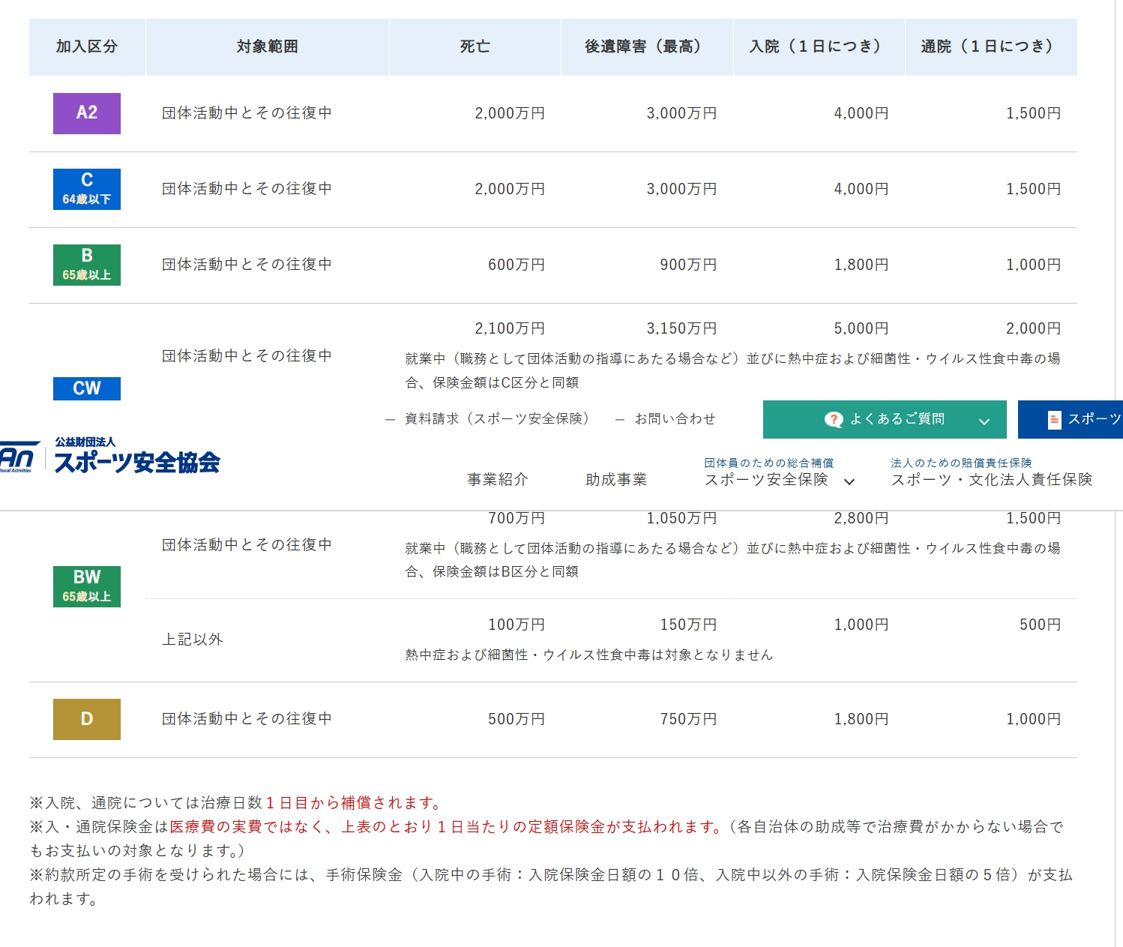Open the 助成事業 menu item
Screen dimensions: 1123x947
pos(616,480)
